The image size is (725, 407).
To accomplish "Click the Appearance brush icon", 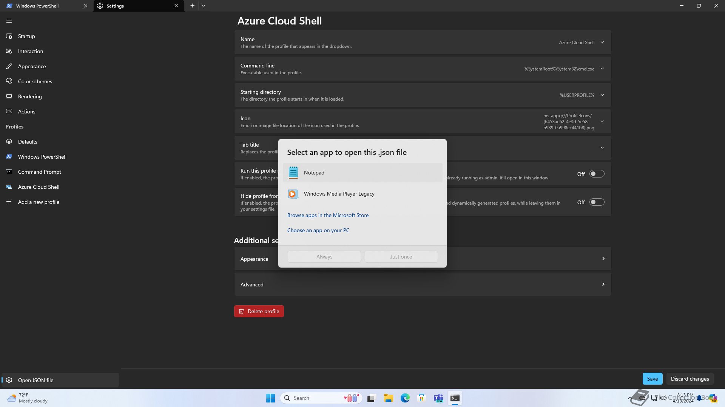I will [x=9, y=66].
